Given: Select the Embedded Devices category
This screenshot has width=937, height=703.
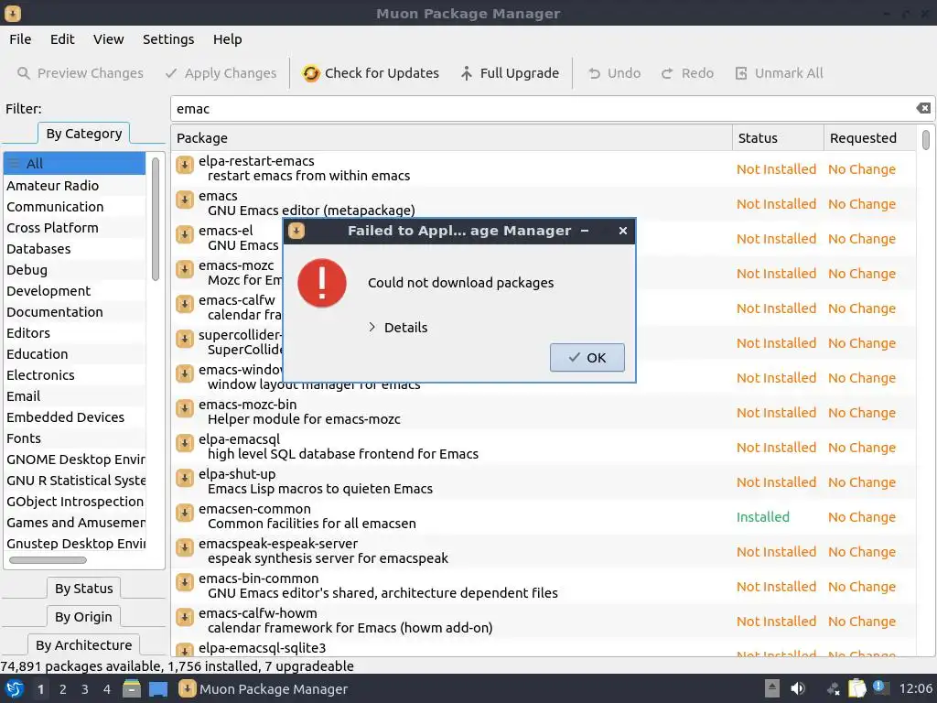Looking at the screenshot, I should pos(74,417).
